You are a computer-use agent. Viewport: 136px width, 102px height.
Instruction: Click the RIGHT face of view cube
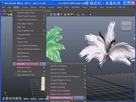click(x=127, y=26)
